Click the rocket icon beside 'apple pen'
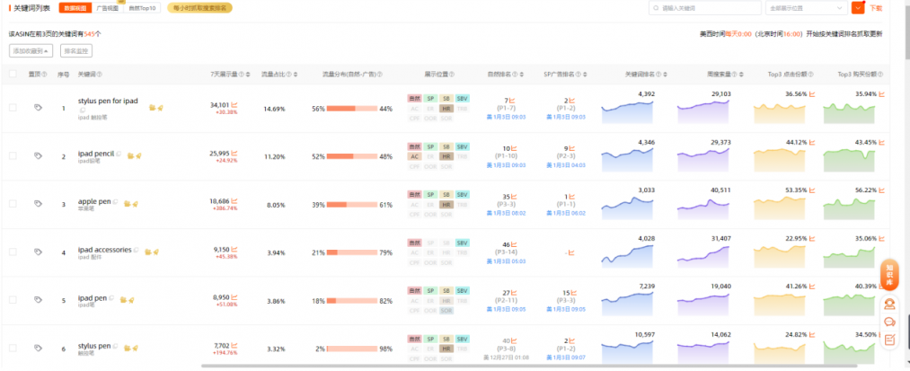Screen dimensions: 910x371 [135, 204]
